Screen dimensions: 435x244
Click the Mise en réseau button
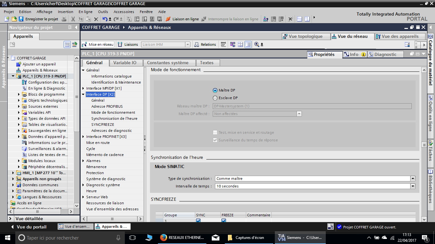tap(98, 44)
